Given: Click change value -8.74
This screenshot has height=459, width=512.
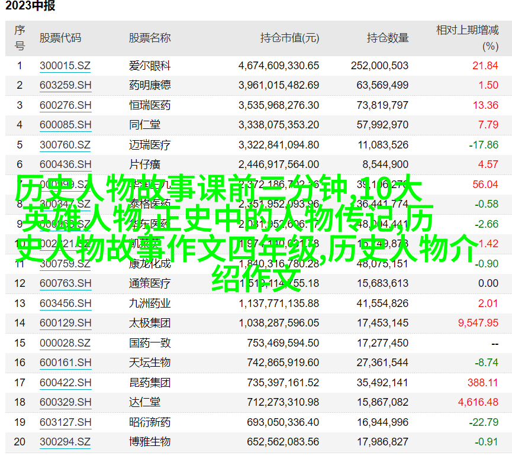Looking at the screenshot, I should pos(487,363).
